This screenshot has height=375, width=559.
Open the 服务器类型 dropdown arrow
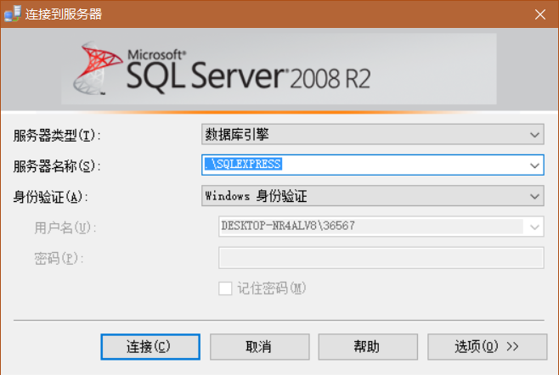click(x=534, y=135)
